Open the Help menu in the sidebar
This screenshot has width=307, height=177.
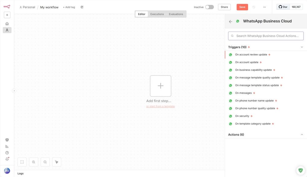(x=6, y=152)
